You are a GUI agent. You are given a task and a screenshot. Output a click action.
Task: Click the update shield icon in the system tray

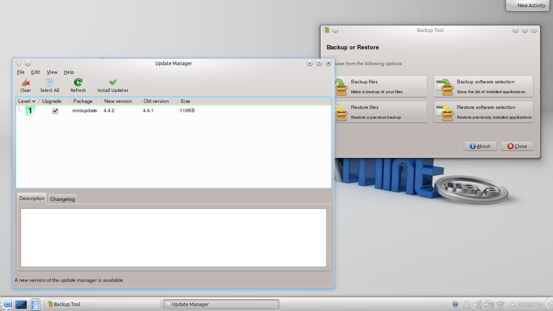(455, 304)
